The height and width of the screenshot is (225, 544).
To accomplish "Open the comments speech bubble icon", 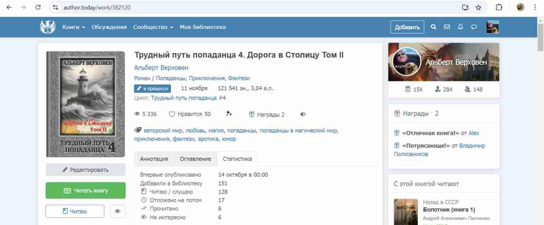I will (x=474, y=27).
